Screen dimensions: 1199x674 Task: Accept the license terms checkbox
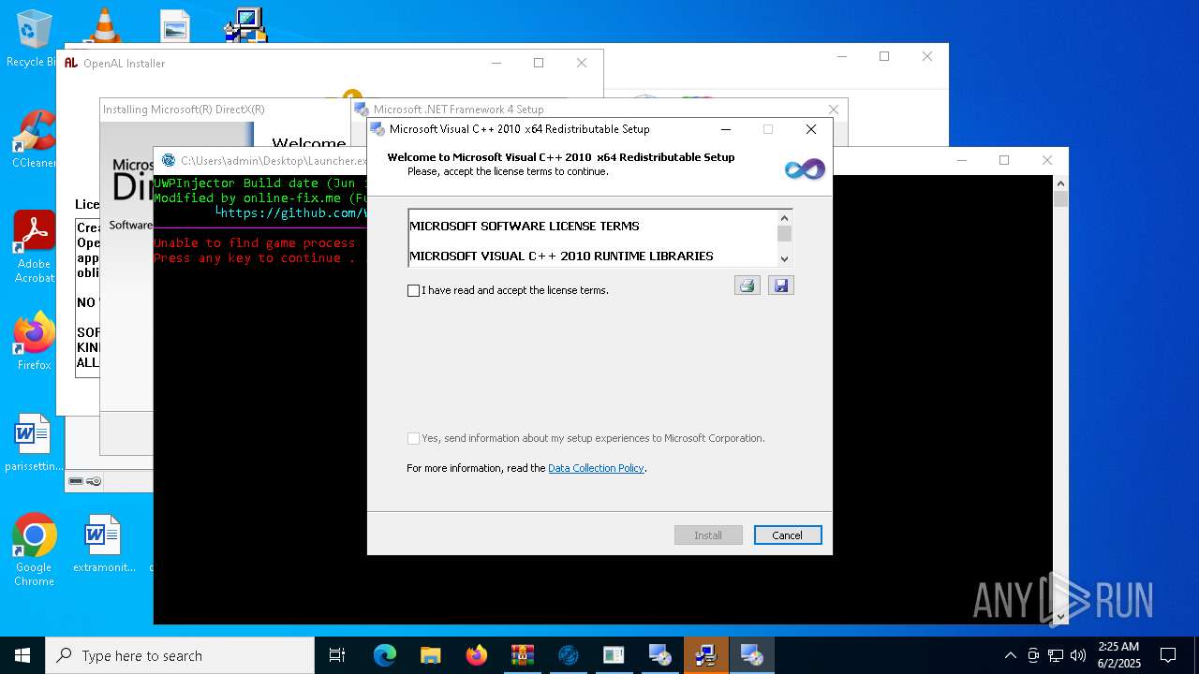(413, 290)
